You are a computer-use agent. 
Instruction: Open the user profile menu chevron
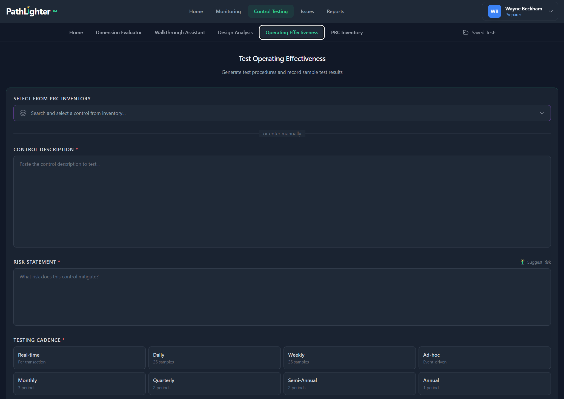pyautogui.click(x=551, y=11)
